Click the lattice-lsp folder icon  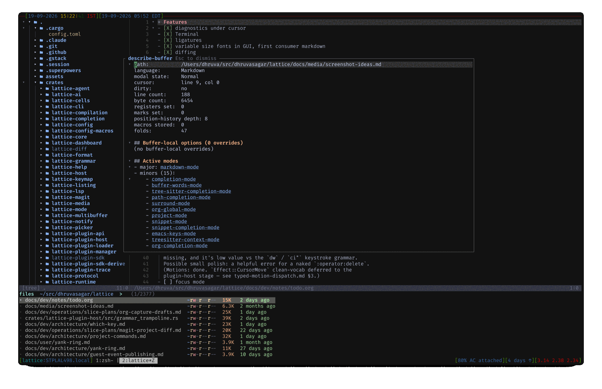[47, 191]
